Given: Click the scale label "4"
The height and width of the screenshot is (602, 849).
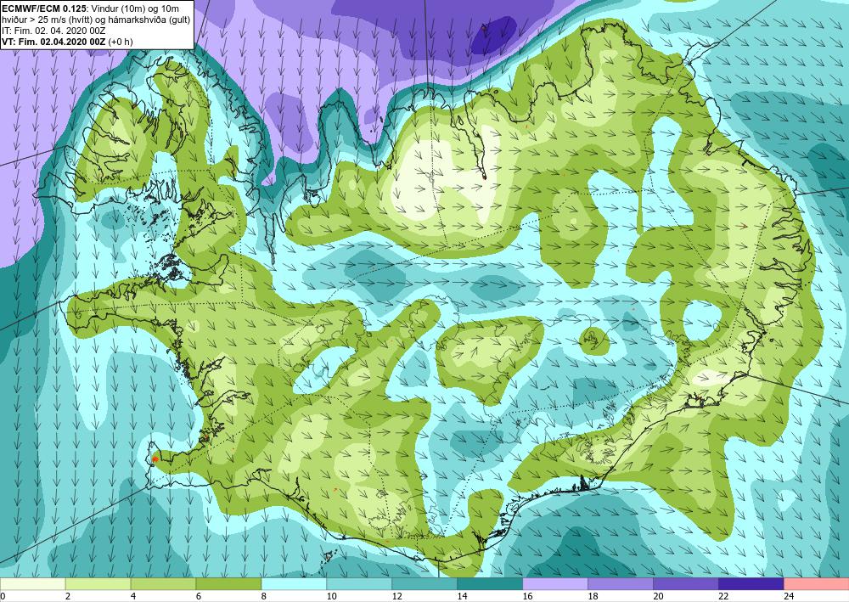Looking at the screenshot, I should click(133, 596).
